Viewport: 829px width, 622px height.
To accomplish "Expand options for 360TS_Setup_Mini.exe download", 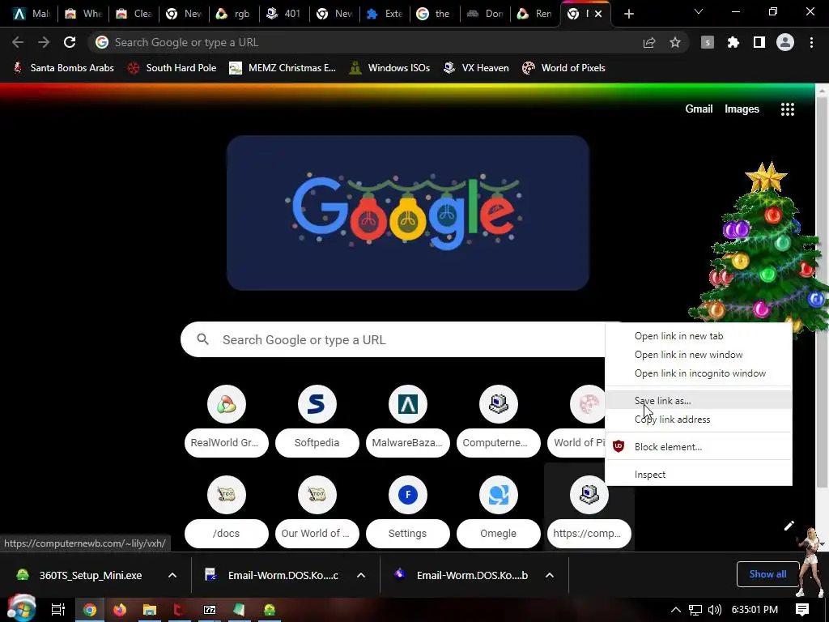I will [x=172, y=576].
